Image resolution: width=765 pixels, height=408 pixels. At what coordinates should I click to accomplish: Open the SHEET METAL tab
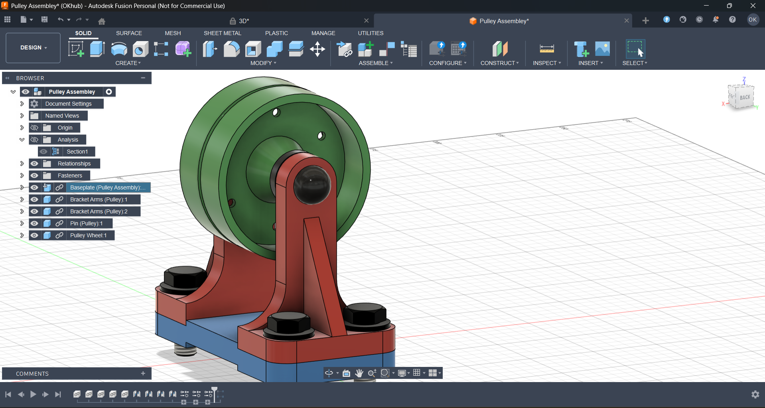tap(222, 33)
